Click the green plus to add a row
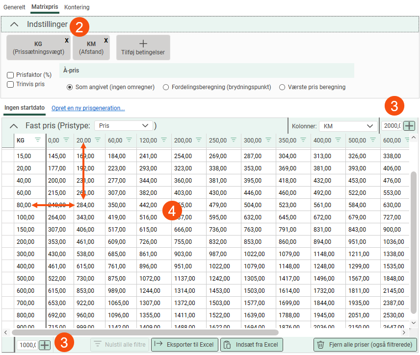 45,345
